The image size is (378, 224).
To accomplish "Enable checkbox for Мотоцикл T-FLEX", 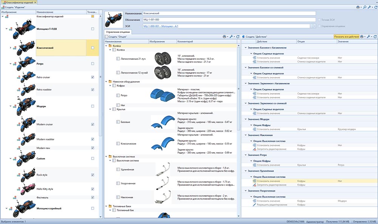I will (93, 29).
